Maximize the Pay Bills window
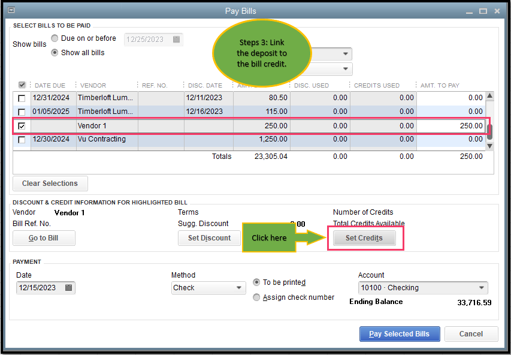The image size is (511, 355). (483, 11)
